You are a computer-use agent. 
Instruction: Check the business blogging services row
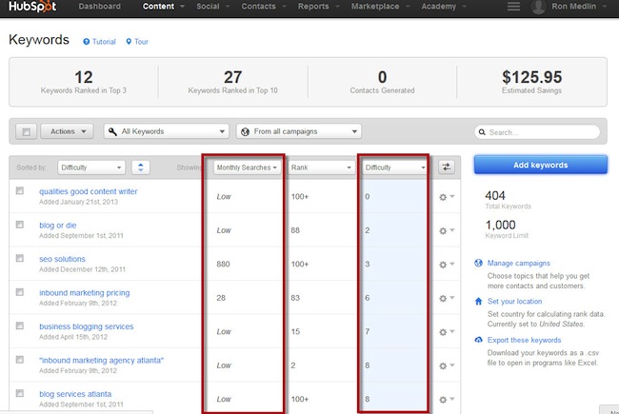coord(20,325)
